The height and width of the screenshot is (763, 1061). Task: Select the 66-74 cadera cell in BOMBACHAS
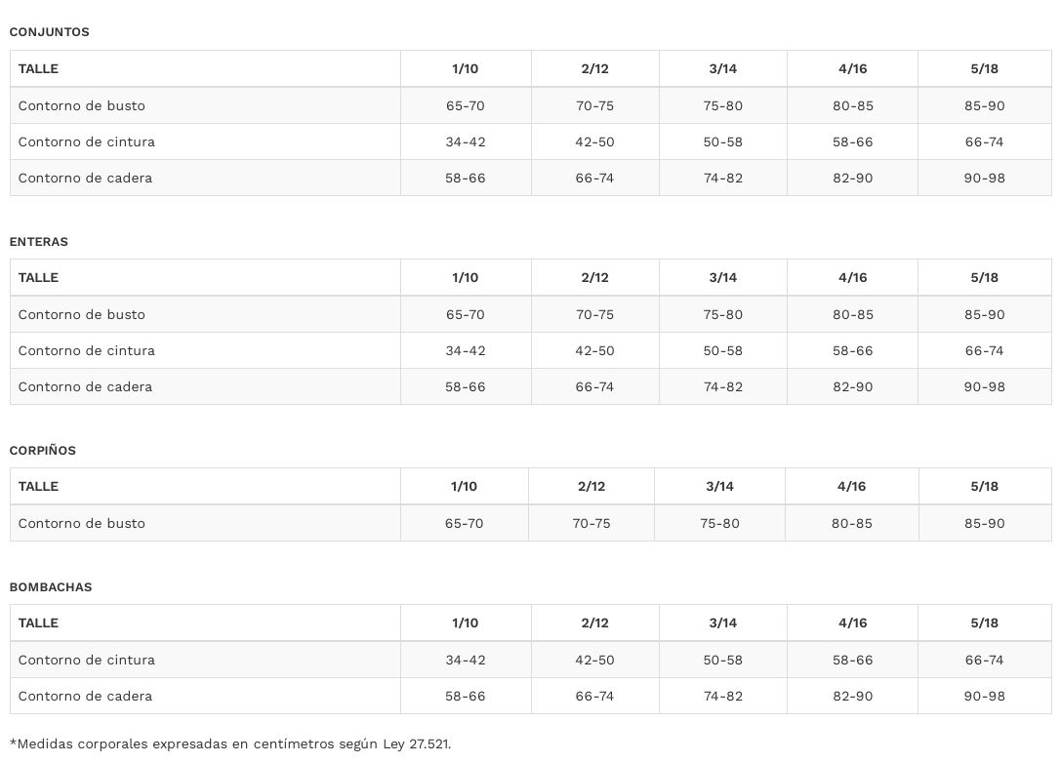coord(594,696)
